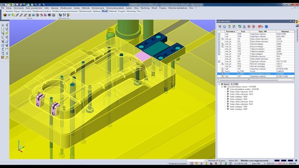The image size is (299, 168).
Task: Collapse the Listwy prowadzące suwaka parent tree node
Action: pyautogui.click(x=222, y=87)
